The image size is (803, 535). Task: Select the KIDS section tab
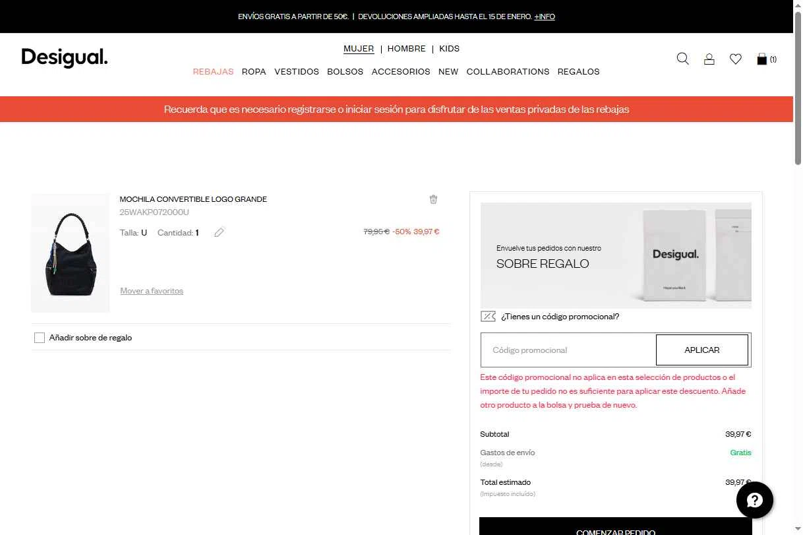coord(450,49)
